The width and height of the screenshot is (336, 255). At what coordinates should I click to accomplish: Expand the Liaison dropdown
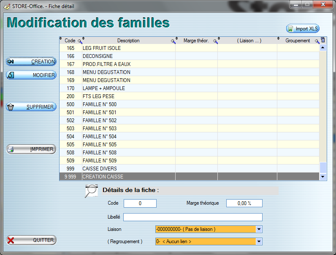[x=259, y=229]
